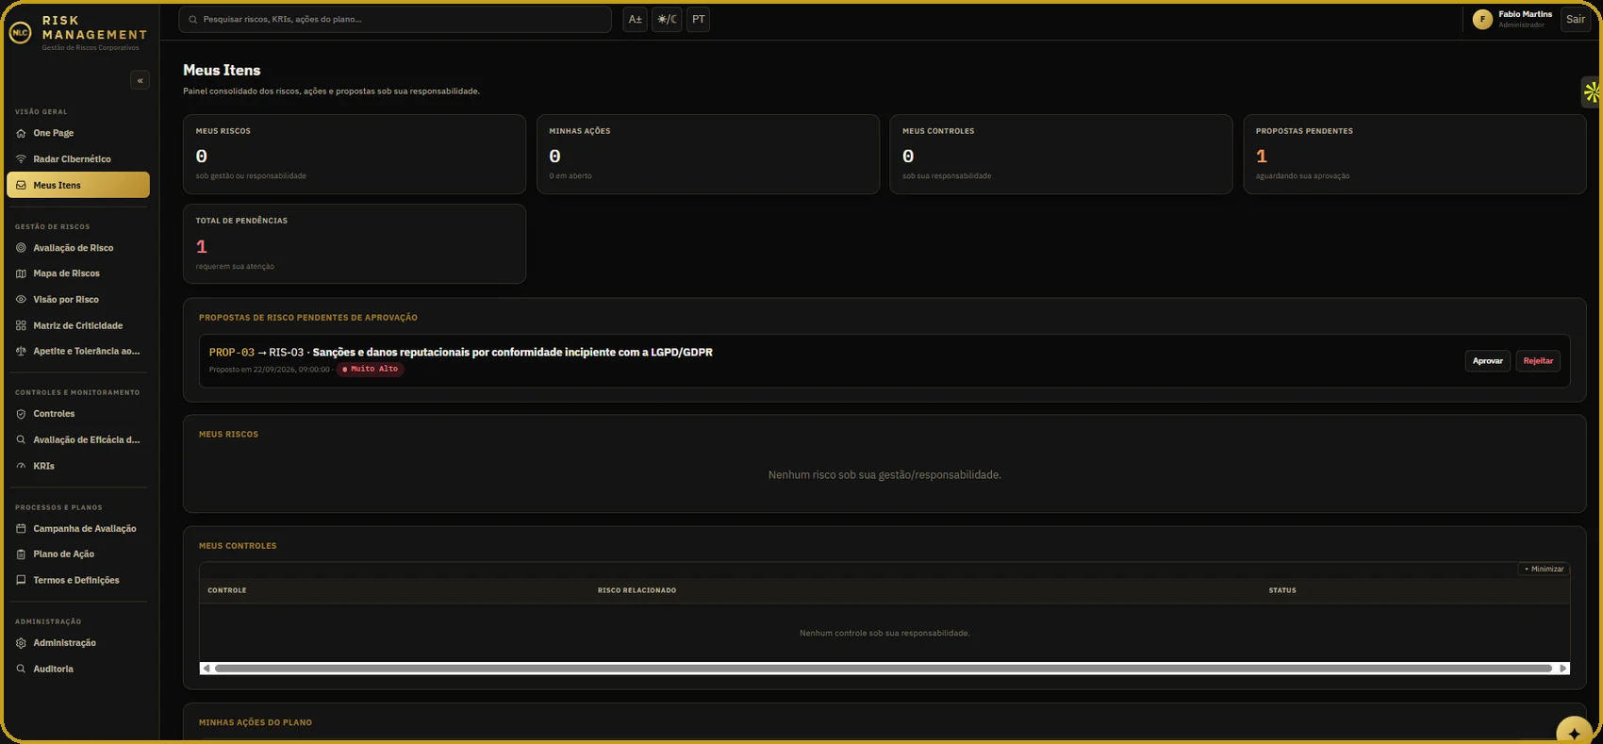Click the scale icon beside Apetite e Tolerância
The image size is (1603, 744).
(21, 351)
